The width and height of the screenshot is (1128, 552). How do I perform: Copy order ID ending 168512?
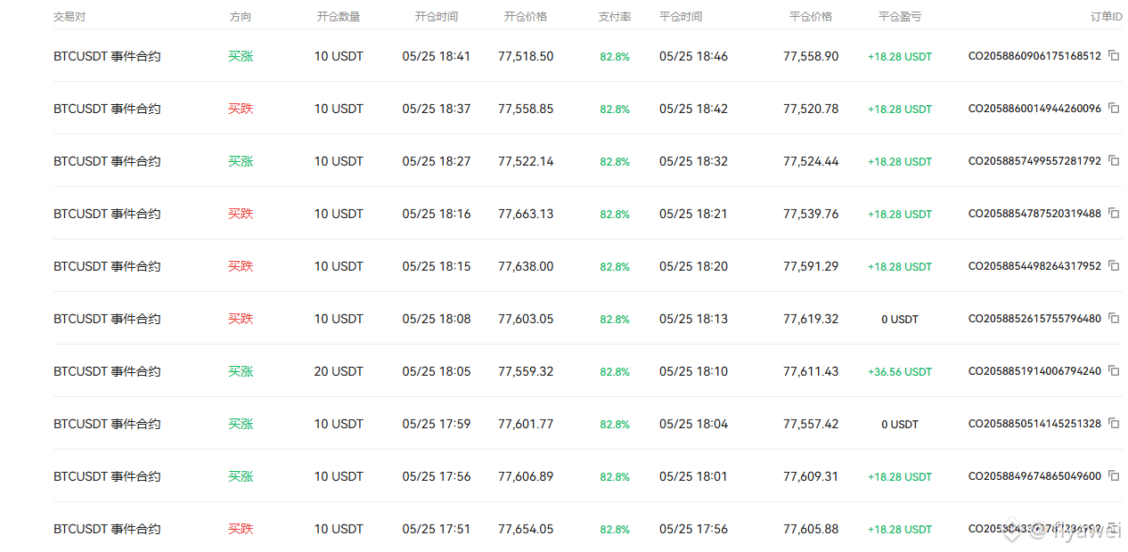tap(1114, 55)
